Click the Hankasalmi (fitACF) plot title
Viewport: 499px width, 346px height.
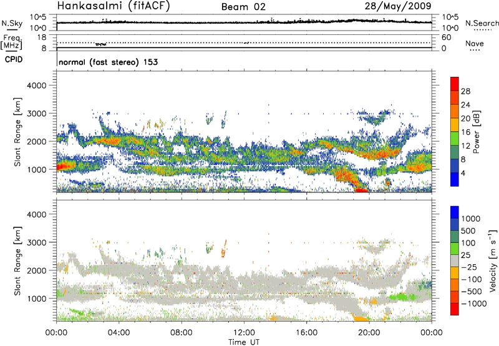pyautogui.click(x=114, y=6)
